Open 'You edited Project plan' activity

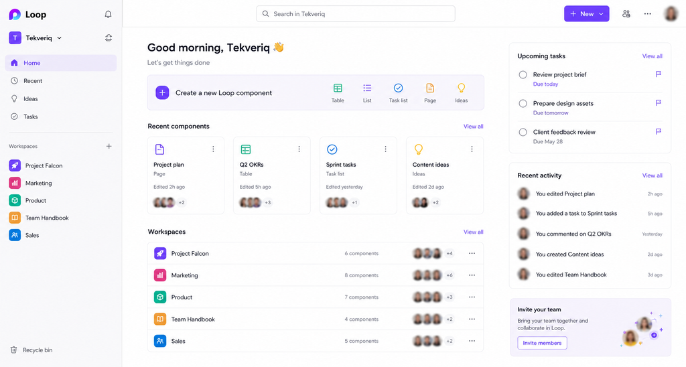point(590,194)
